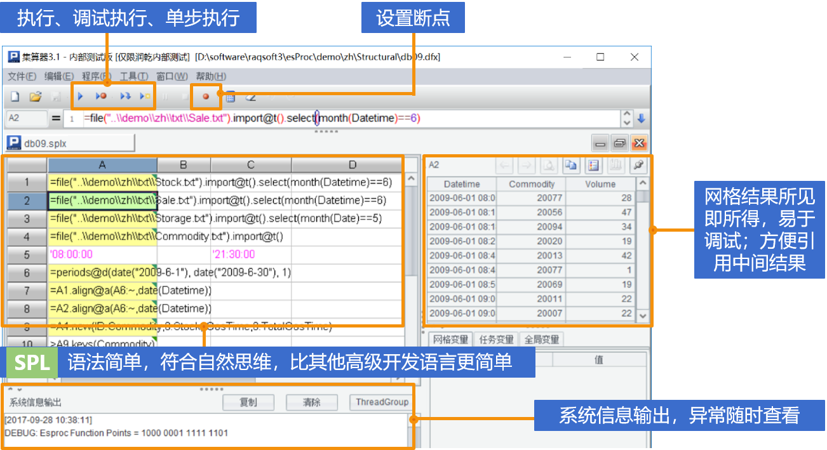
Task: Select cell A1 containing the Stock.txt formula
Action: (x=102, y=182)
